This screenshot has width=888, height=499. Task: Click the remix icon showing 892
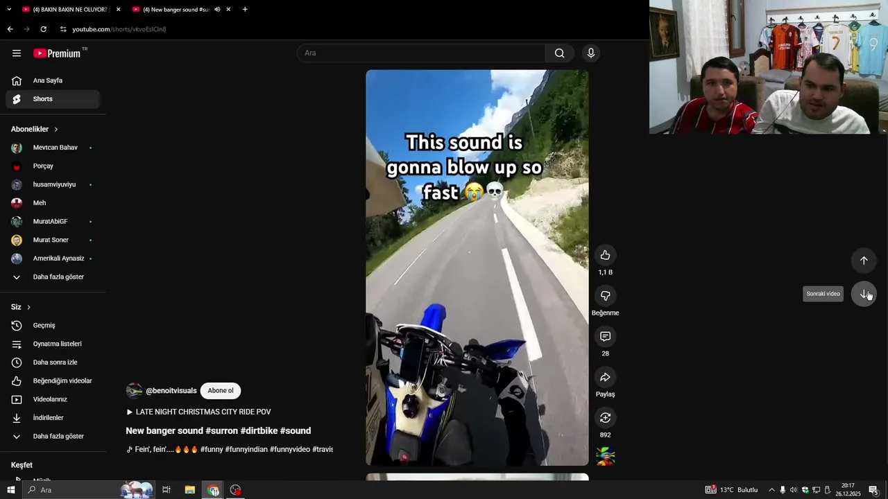click(x=605, y=418)
